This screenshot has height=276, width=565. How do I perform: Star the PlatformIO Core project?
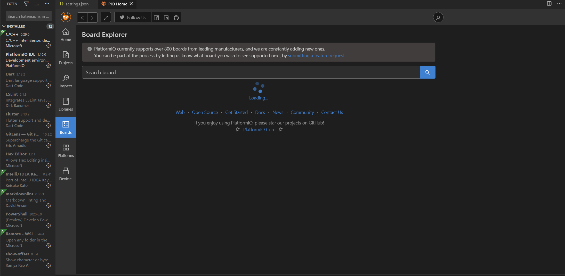(x=237, y=129)
